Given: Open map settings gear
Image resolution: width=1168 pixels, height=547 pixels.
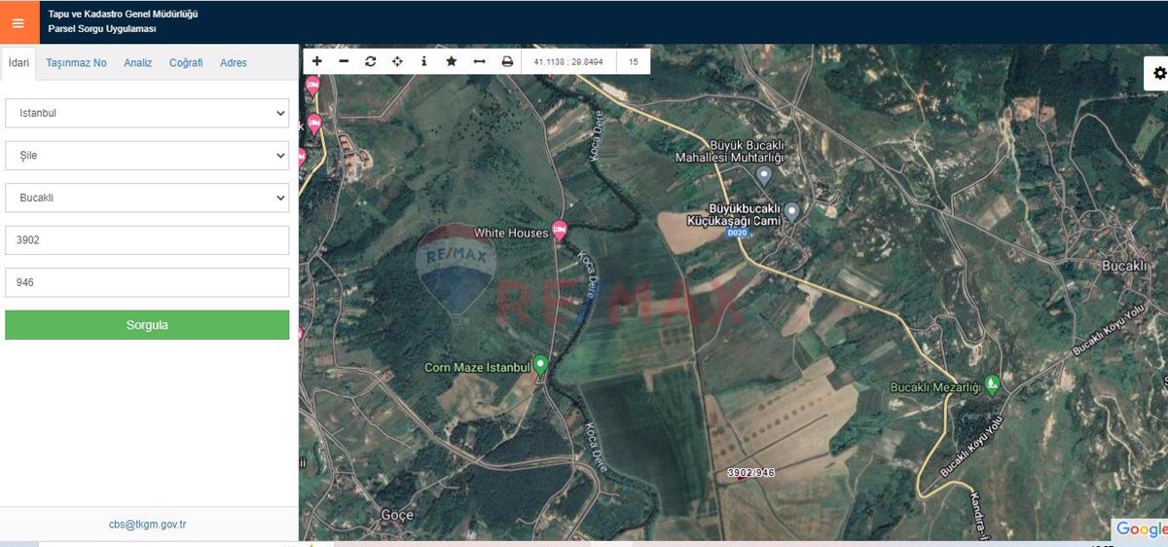Looking at the screenshot, I should (x=1158, y=73).
